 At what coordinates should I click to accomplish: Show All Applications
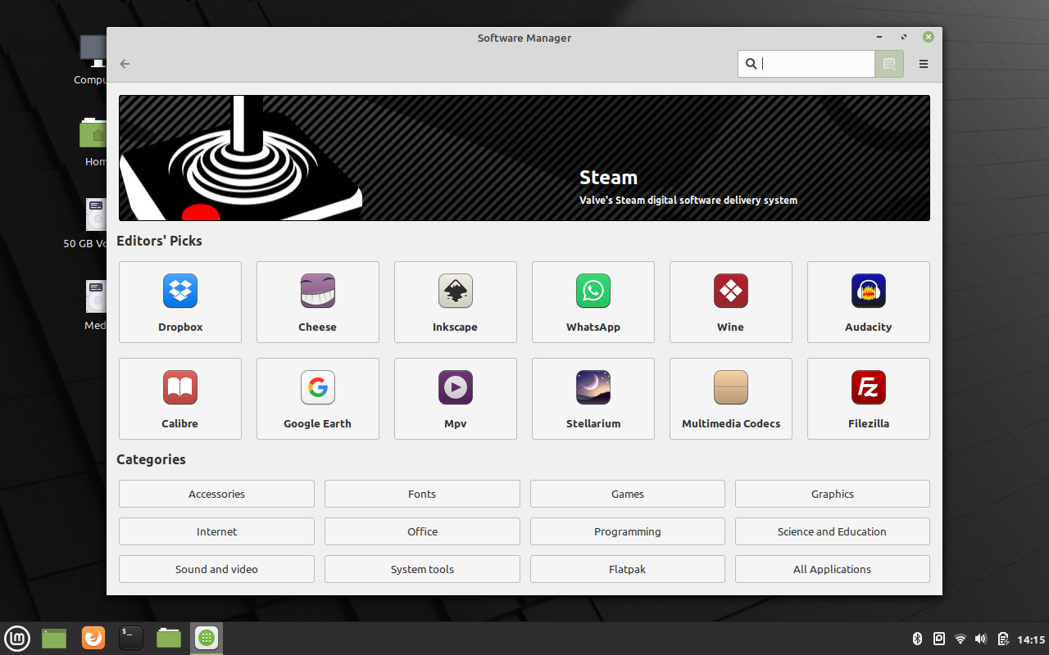tap(833, 569)
